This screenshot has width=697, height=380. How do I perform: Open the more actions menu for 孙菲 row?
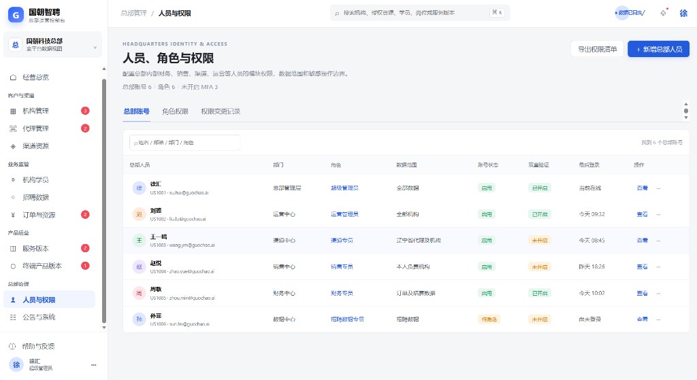(658, 319)
